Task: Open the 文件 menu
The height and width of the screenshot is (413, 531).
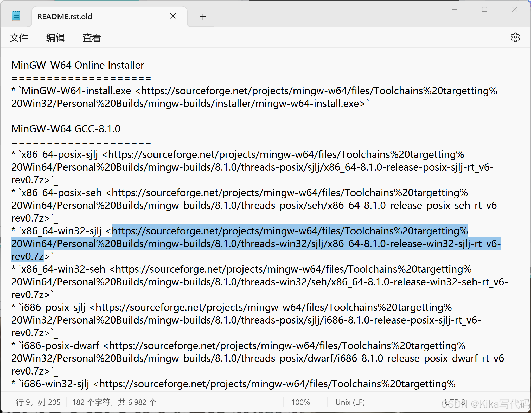Action: point(19,38)
